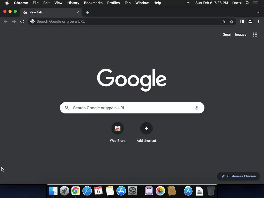Click the eject icon in menu bar
The height and width of the screenshot is (198, 264).
coord(188,3)
